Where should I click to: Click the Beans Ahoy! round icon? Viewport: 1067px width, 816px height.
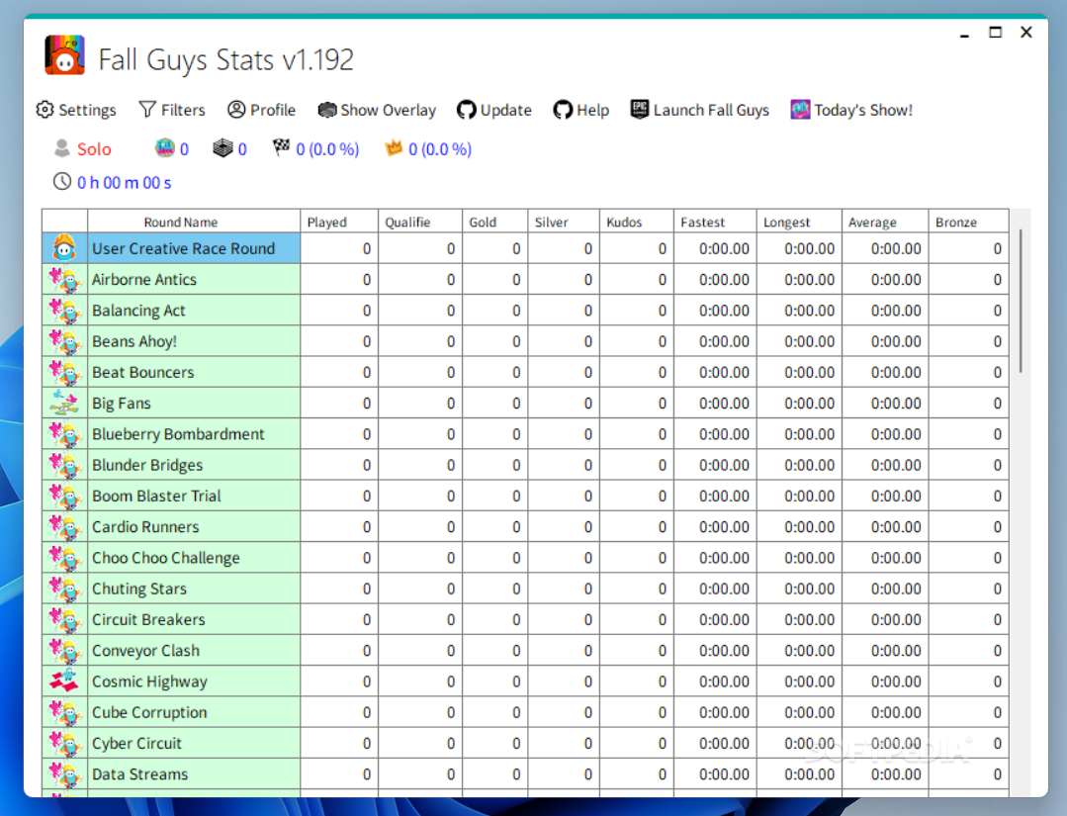64,341
